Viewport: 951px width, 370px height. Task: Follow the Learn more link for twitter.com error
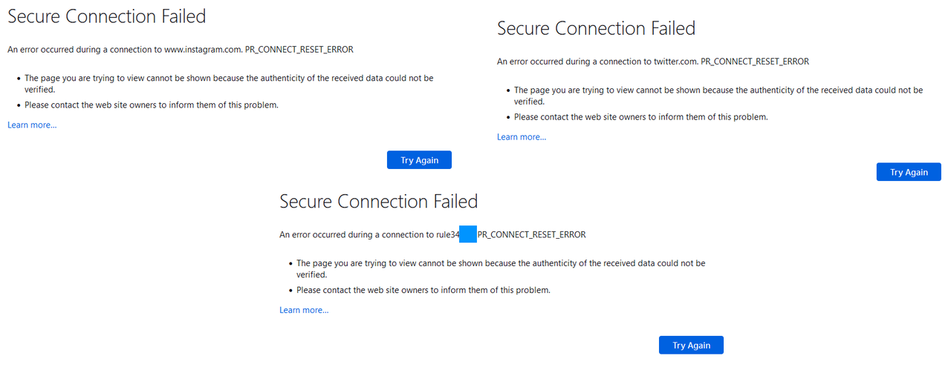pos(522,137)
